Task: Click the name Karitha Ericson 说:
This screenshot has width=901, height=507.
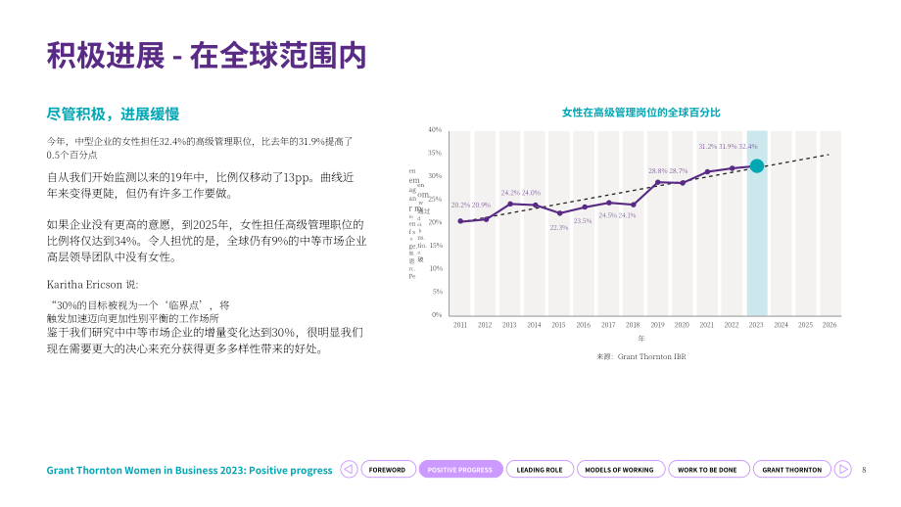Action: tap(92, 285)
